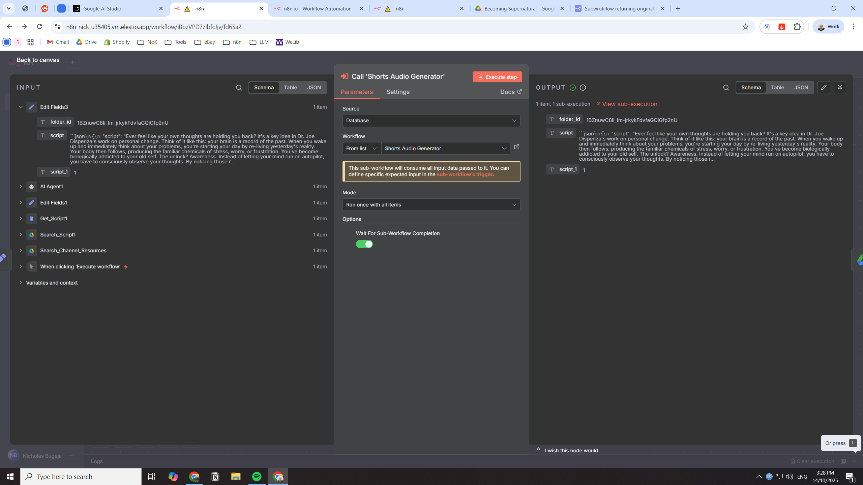The height and width of the screenshot is (485, 863).
Task: Collapse the Edit Fields3 node
Action: [x=21, y=107]
